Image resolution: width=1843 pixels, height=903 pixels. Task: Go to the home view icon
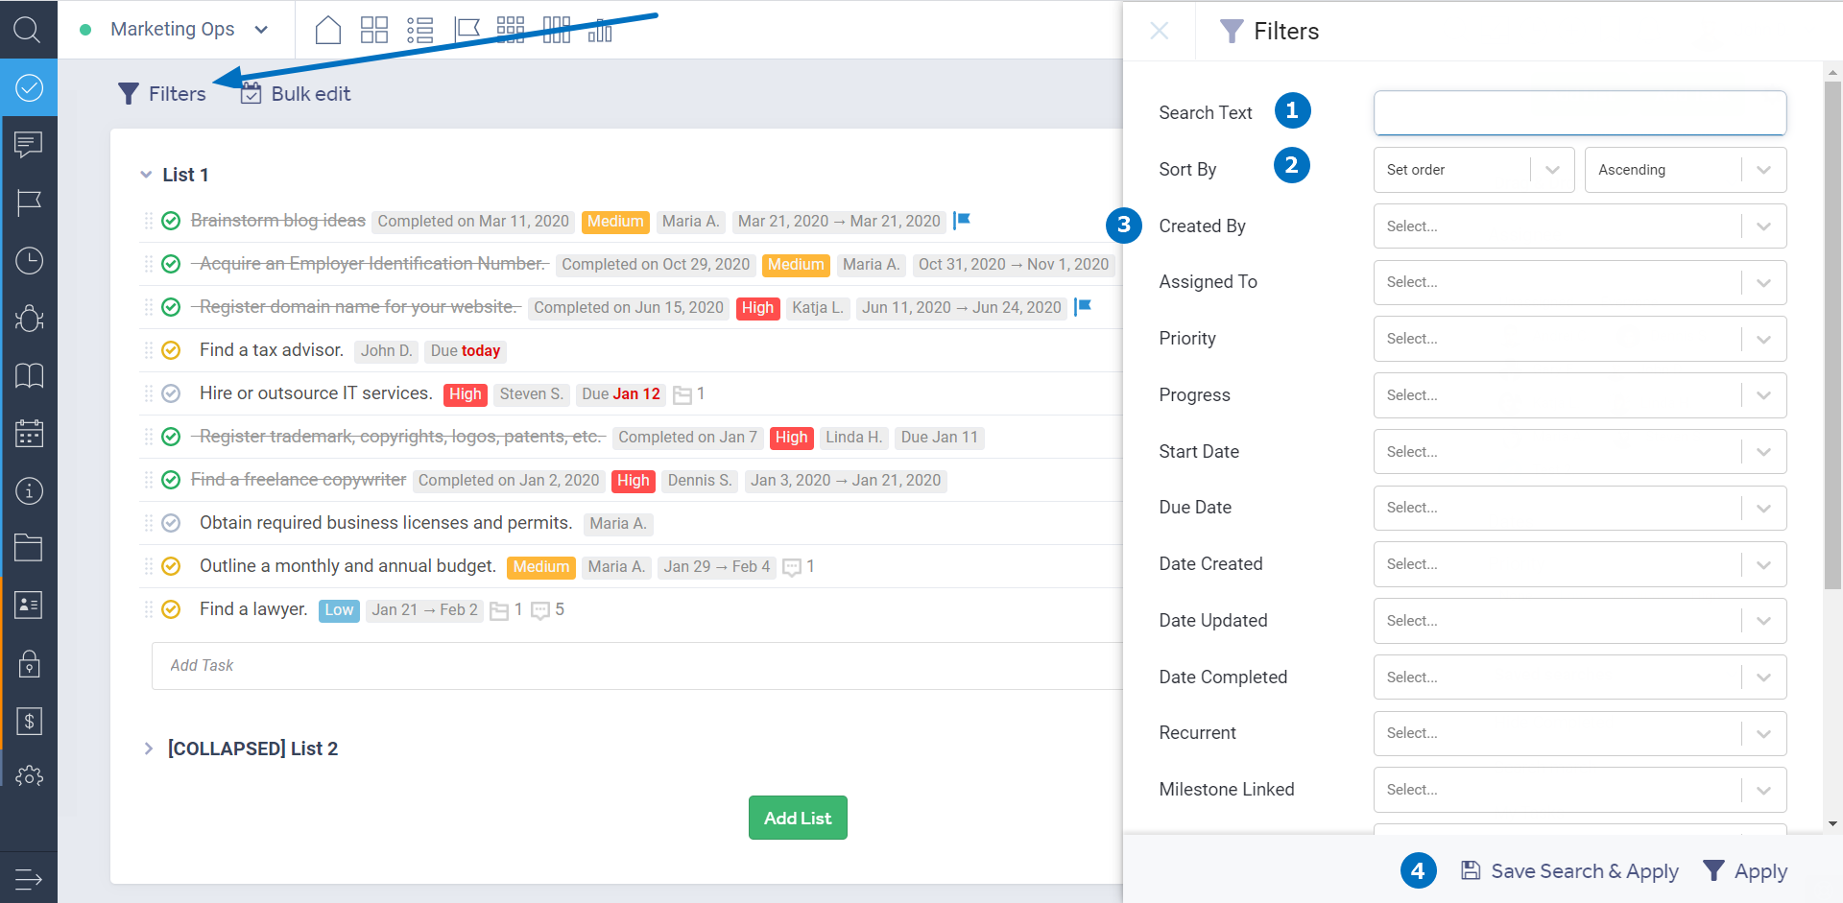(x=328, y=30)
